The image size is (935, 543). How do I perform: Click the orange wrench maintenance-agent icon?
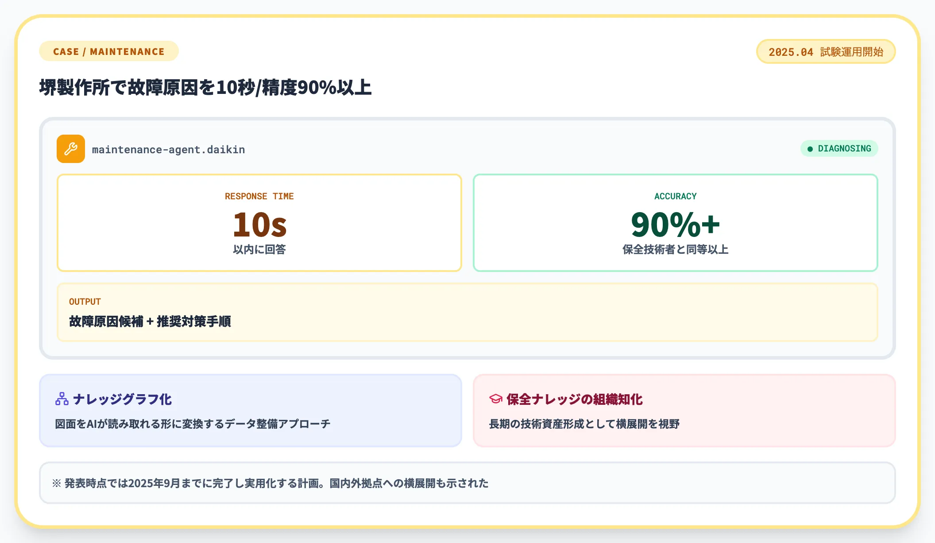tap(70, 149)
